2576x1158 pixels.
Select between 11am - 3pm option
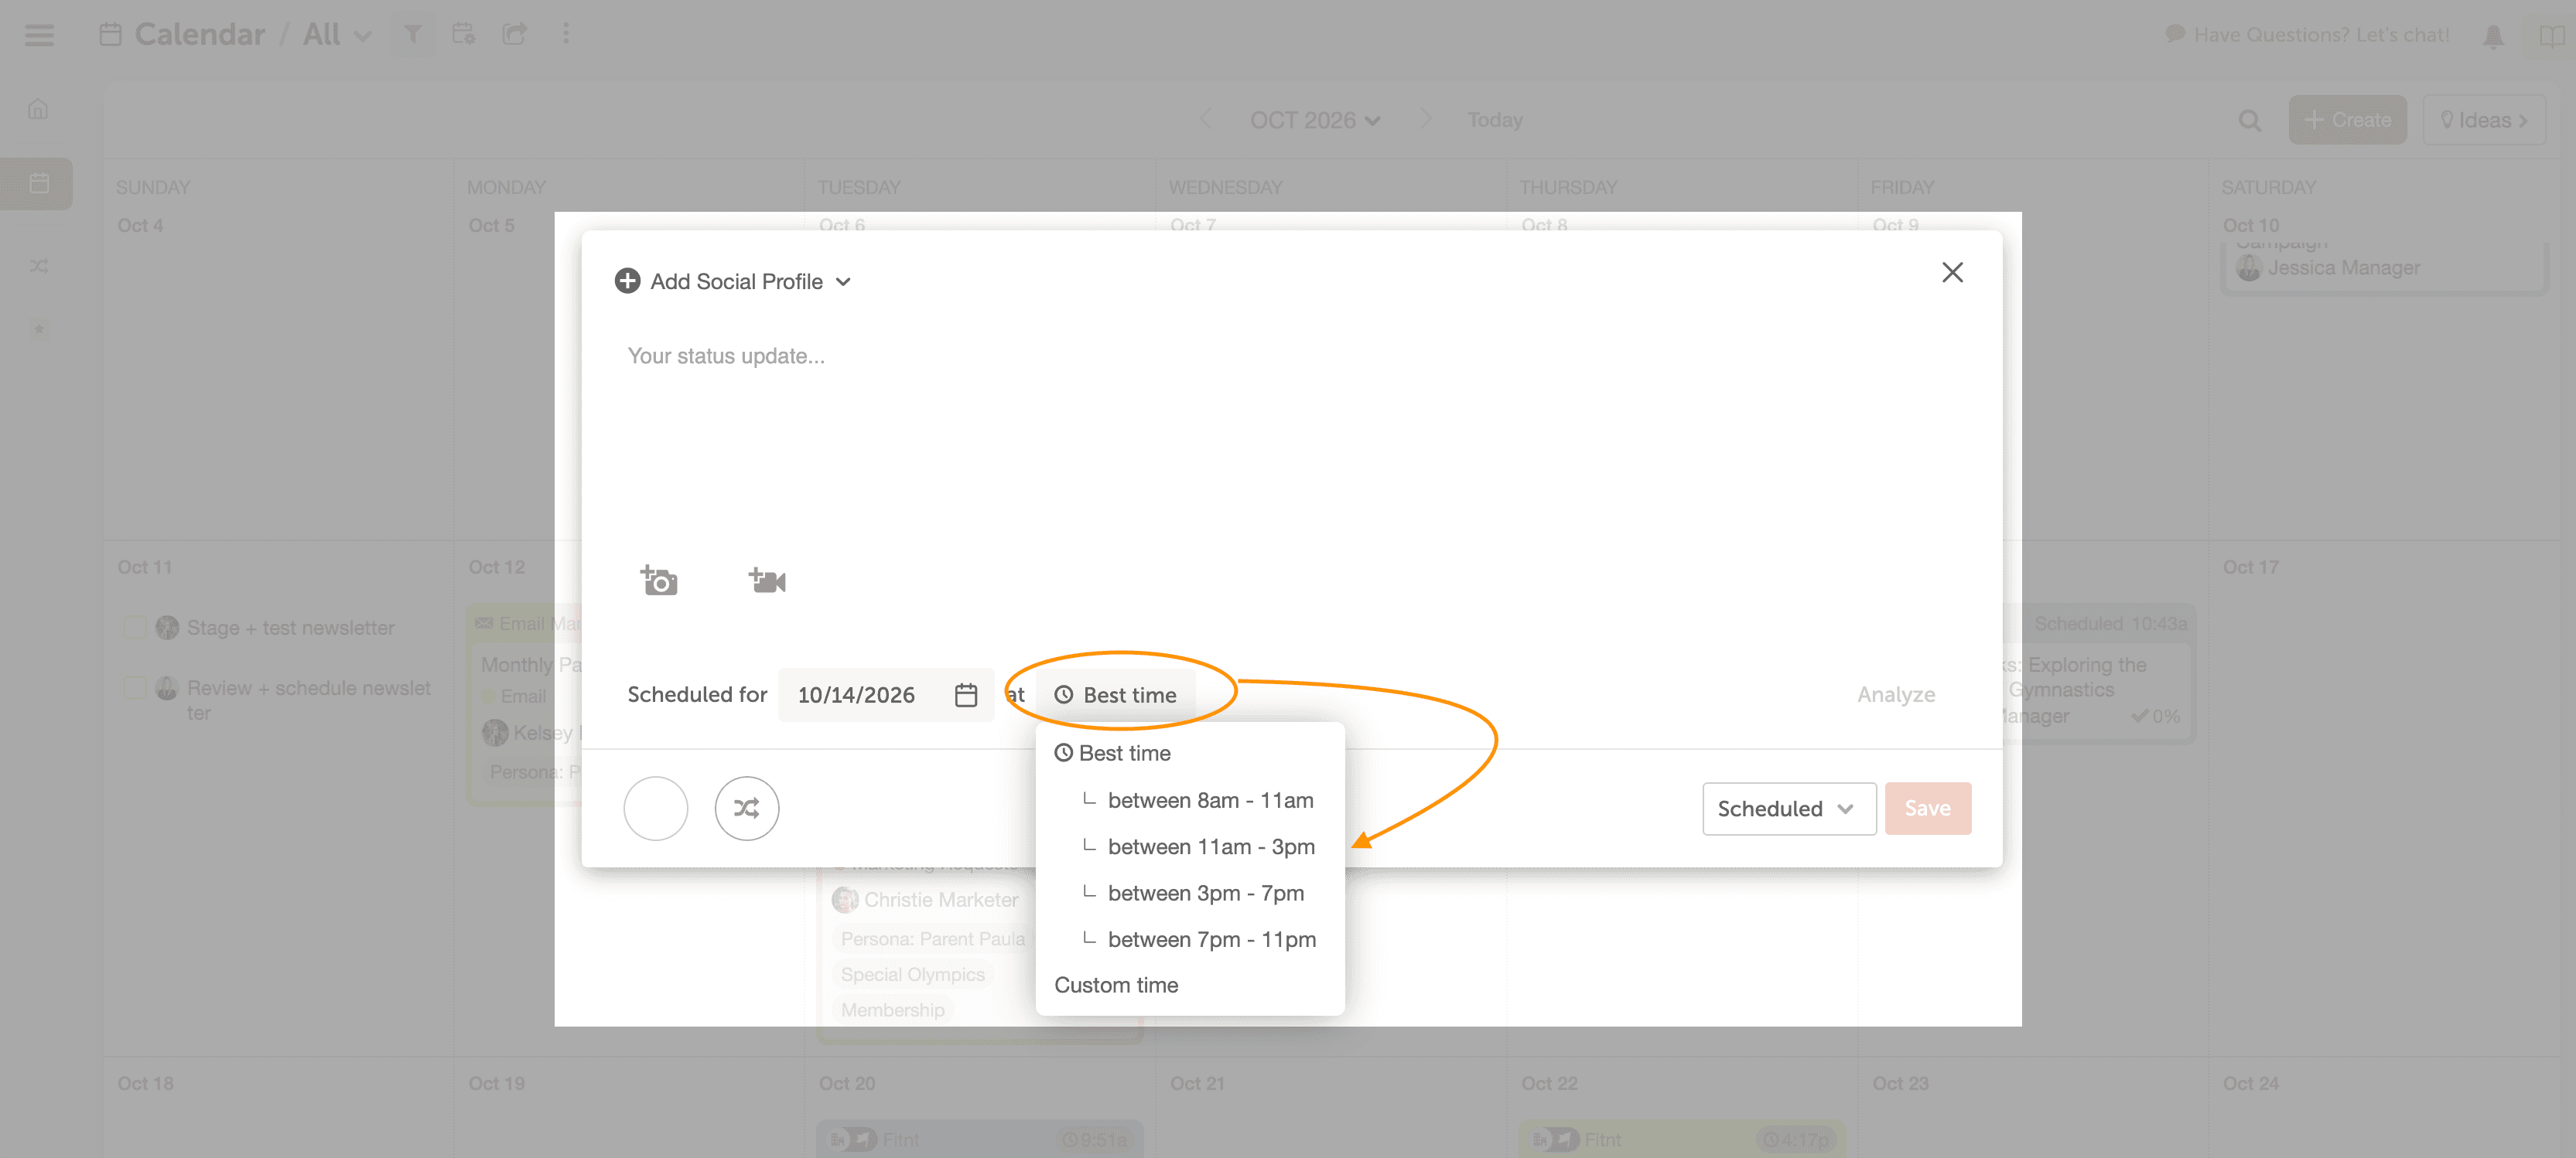tap(1210, 846)
